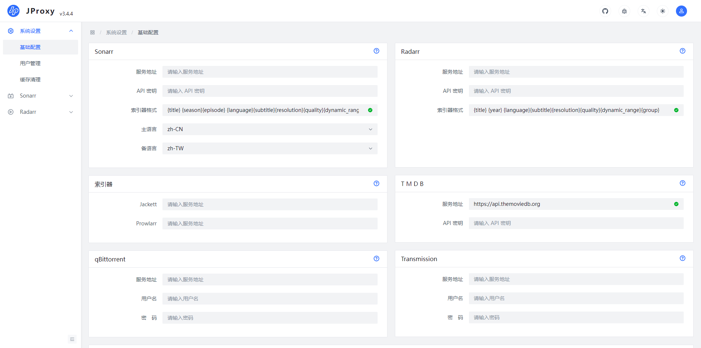The image size is (701, 348).
Task: Select the 基础配置 menu item
Action: pyautogui.click(x=41, y=47)
